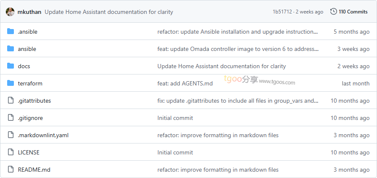
Task: Open the ansible folder
Action: pyautogui.click(x=27, y=49)
